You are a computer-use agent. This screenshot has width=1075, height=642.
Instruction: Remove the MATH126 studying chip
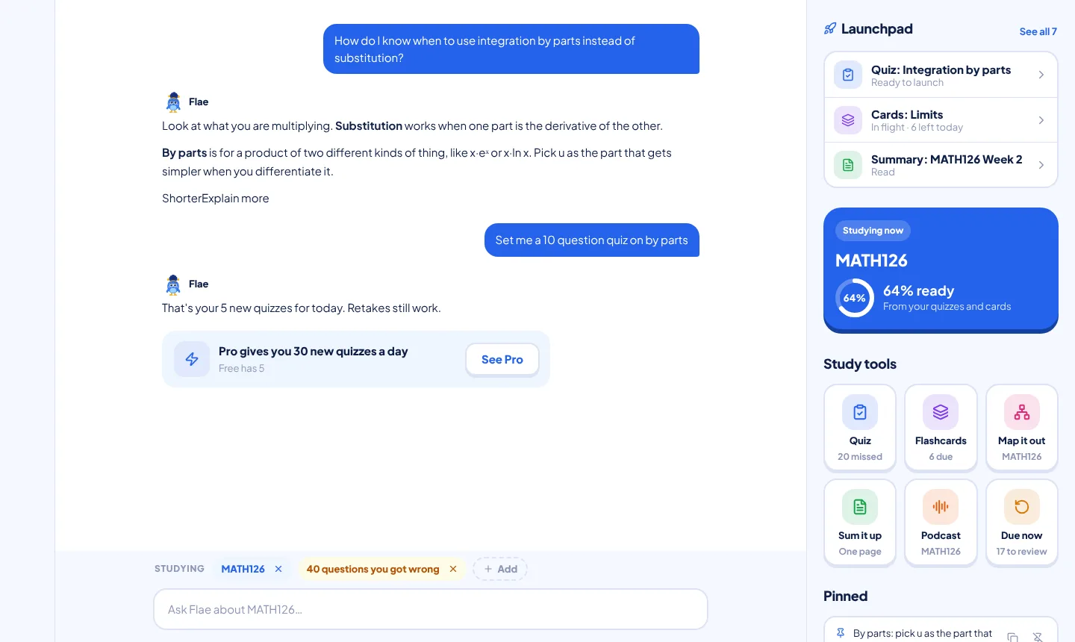tap(278, 569)
